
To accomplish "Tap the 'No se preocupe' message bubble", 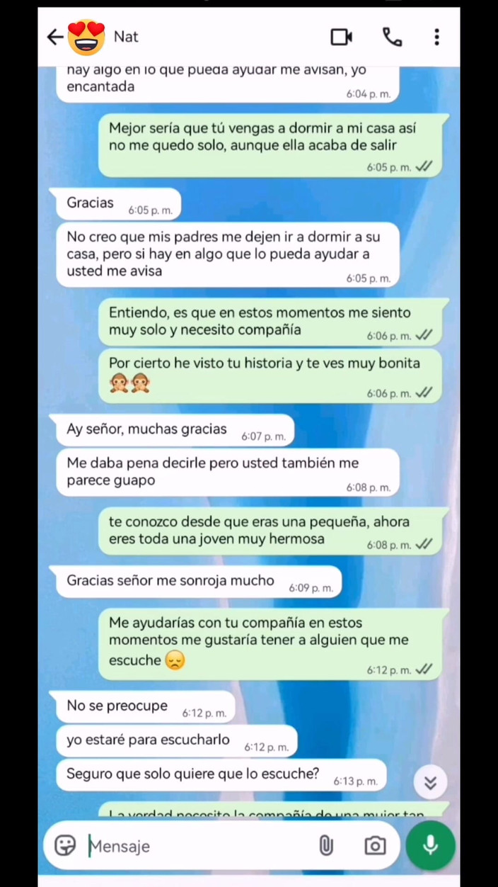I will [145, 707].
